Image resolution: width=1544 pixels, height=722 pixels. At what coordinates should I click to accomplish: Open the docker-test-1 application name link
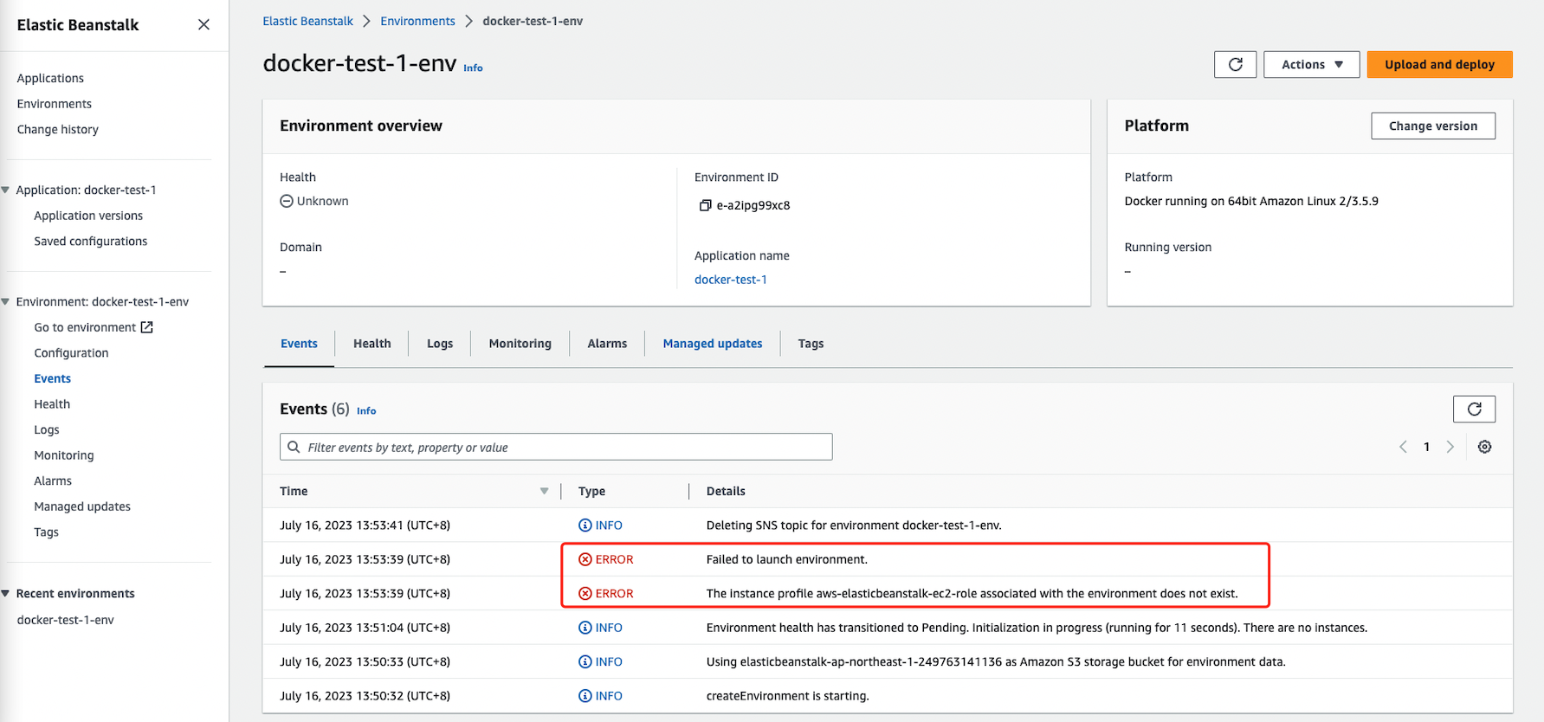[730, 280]
